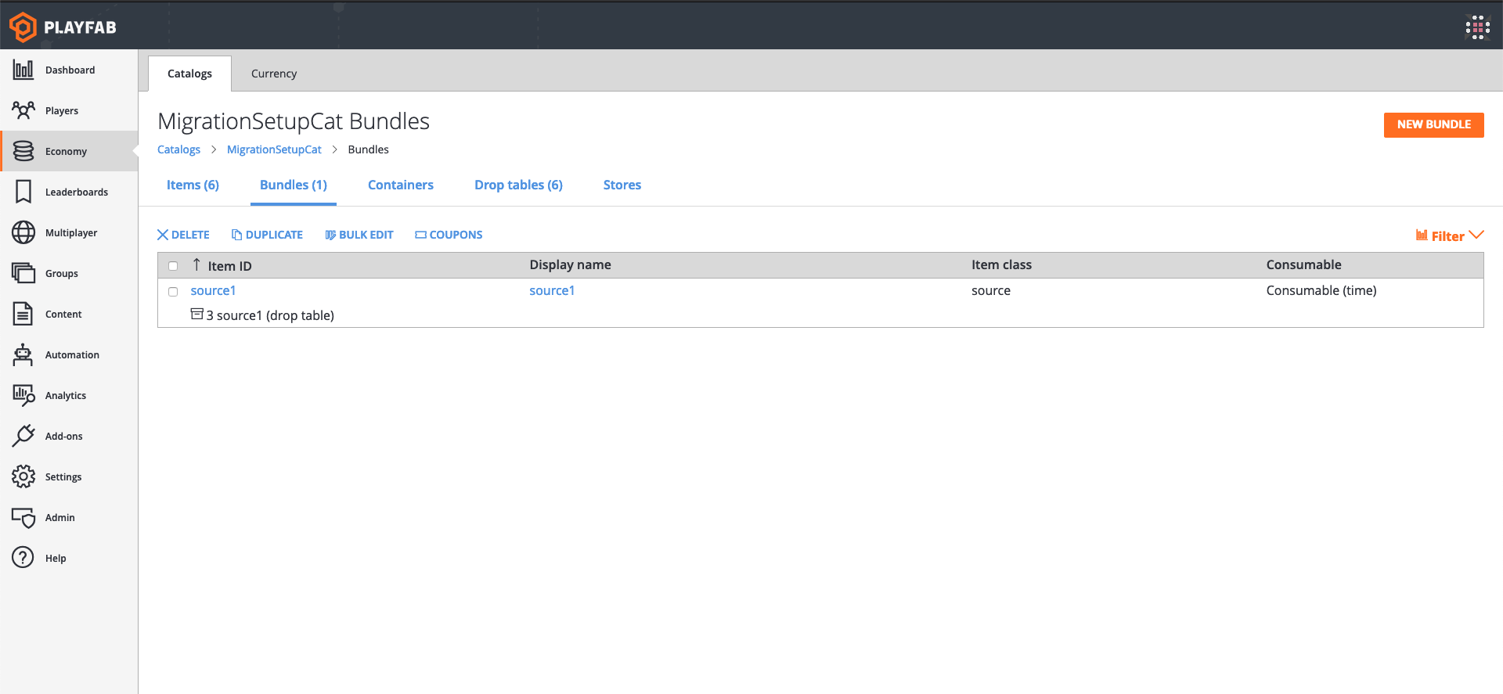Open the Dashboard bar chart icon
The width and height of the screenshot is (1503, 694).
23,70
